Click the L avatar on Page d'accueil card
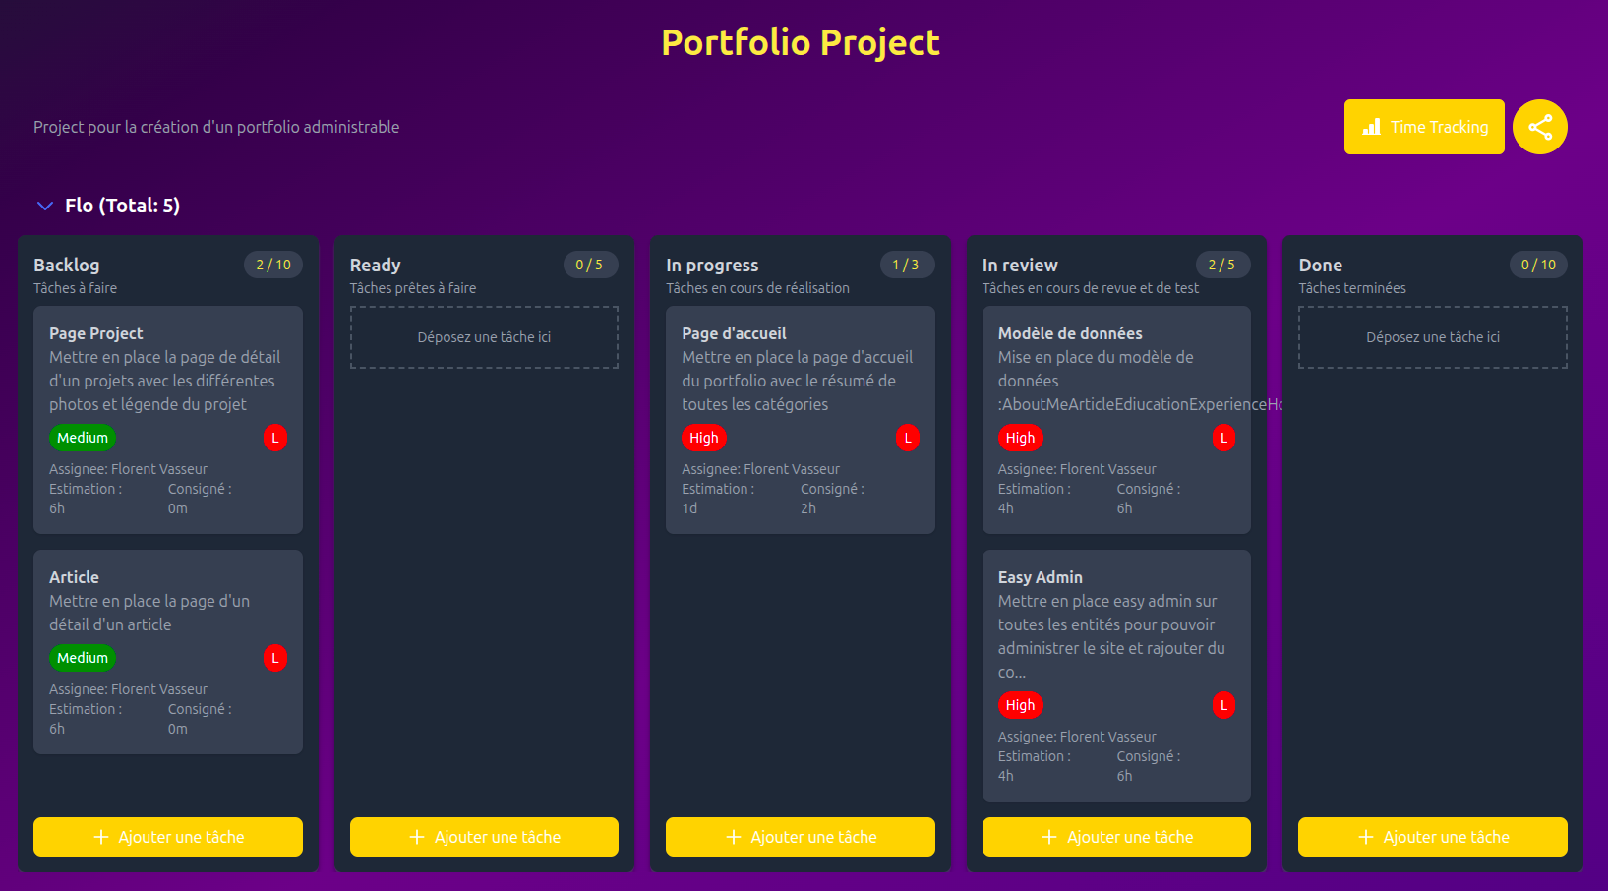This screenshot has height=891, width=1608. (x=907, y=438)
